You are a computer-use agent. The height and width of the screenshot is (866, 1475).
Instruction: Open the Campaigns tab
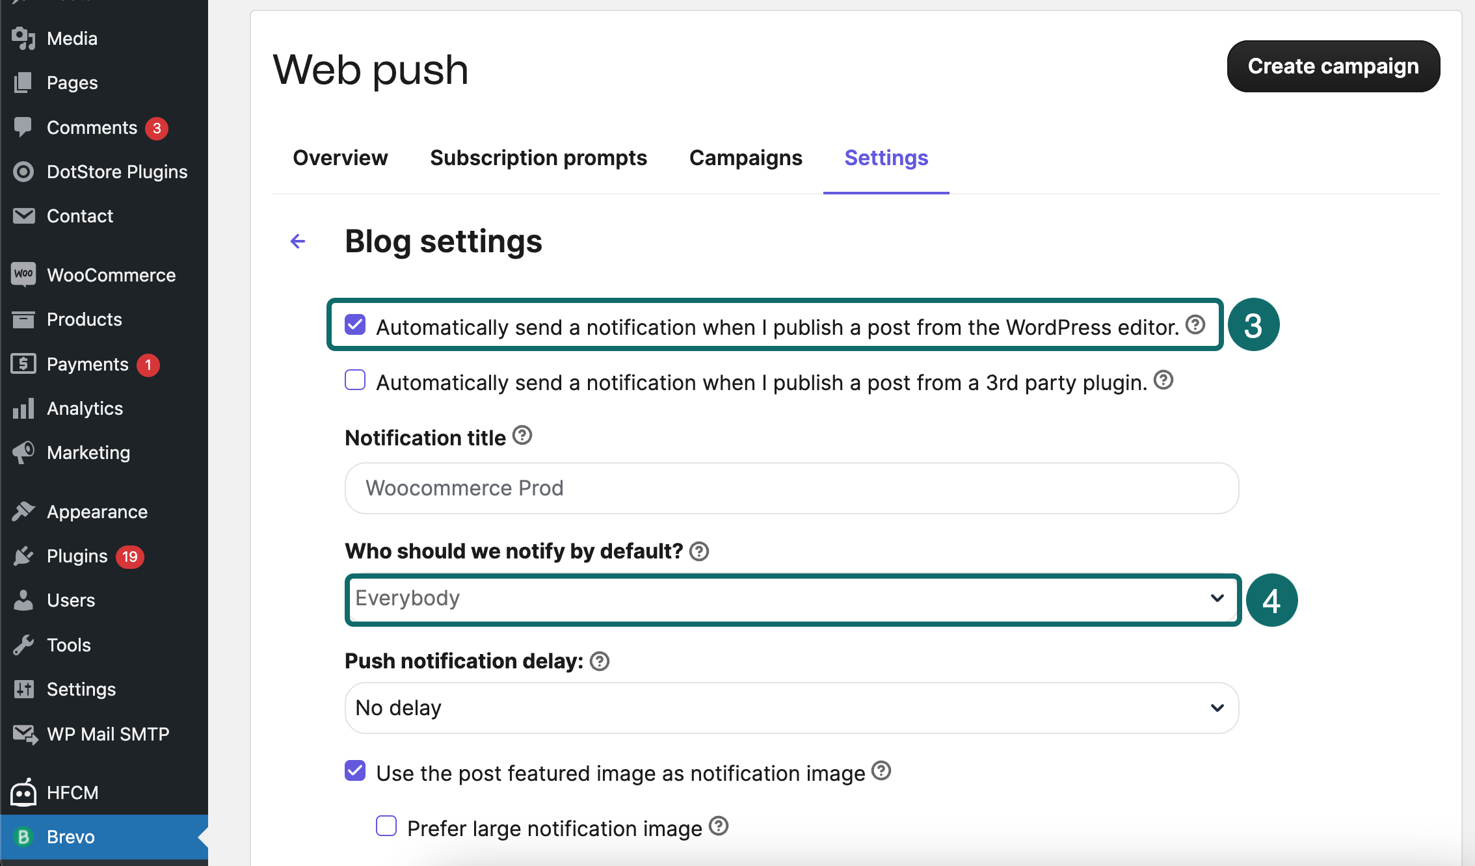(x=746, y=158)
